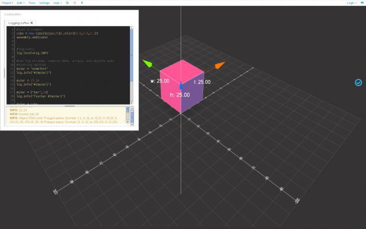Click the undo arrow icon in toolbar
Image resolution: width=366 pixels, height=229 pixels.
point(67,3)
